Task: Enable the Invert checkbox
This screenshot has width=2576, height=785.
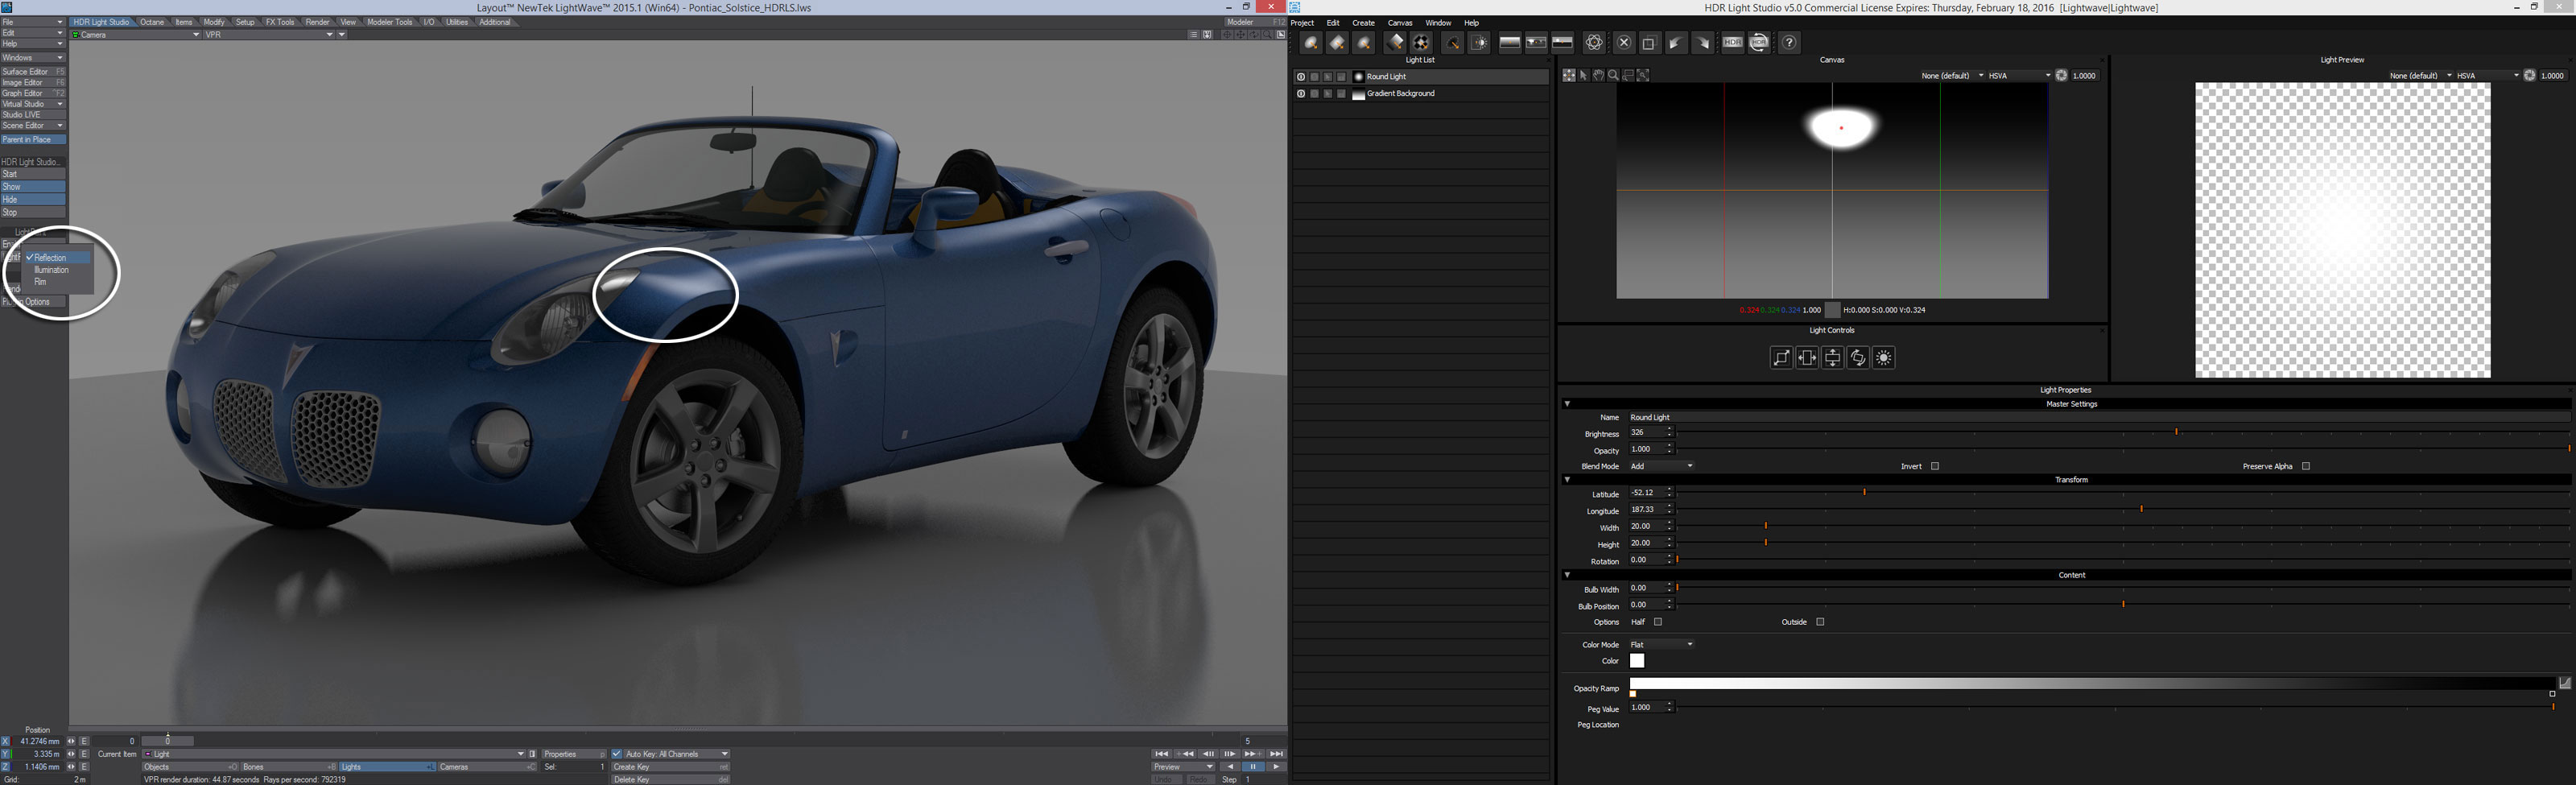Action: [x=1935, y=466]
